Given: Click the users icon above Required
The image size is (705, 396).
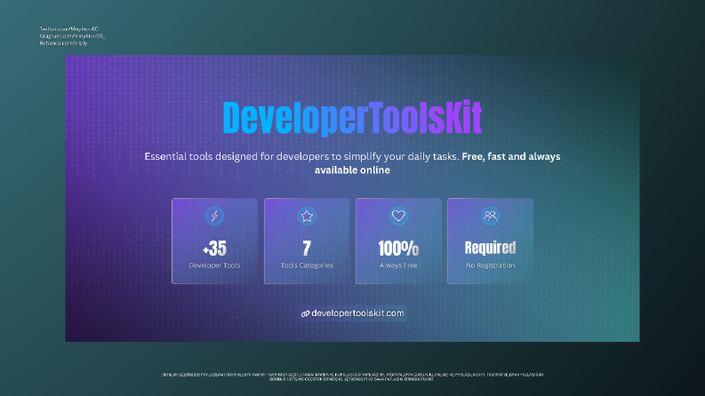Looking at the screenshot, I should pyautogui.click(x=490, y=216).
